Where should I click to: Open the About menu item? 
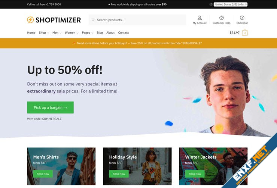click(x=110, y=33)
